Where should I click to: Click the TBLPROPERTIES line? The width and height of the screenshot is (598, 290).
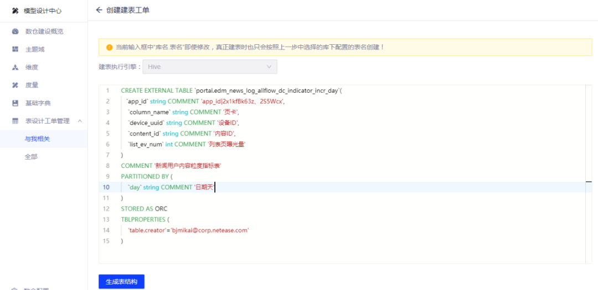(145, 219)
